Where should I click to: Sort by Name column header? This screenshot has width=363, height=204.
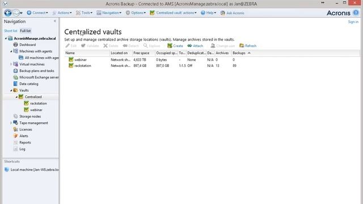click(87, 53)
